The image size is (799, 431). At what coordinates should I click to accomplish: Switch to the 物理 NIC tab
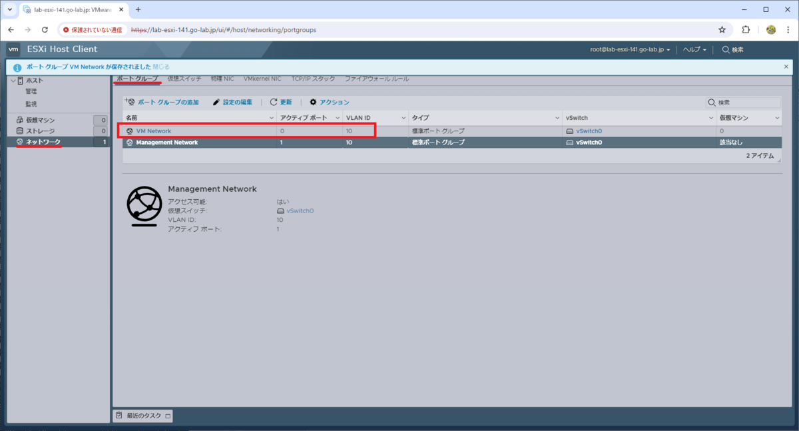coord(222,79)
